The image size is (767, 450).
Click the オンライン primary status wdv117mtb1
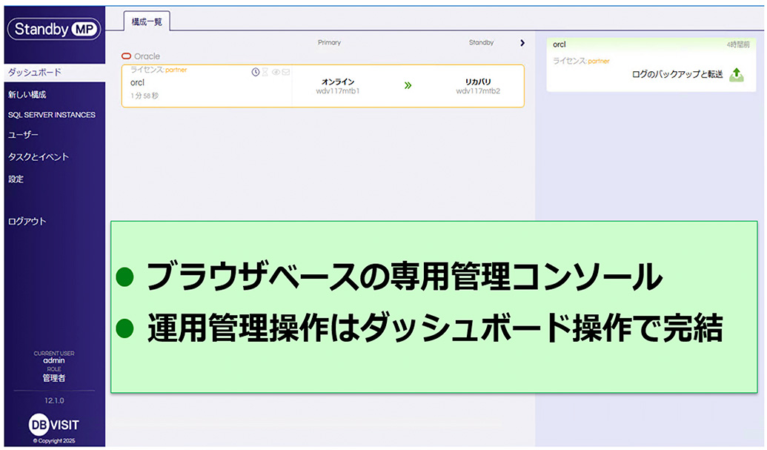point(338,86)
